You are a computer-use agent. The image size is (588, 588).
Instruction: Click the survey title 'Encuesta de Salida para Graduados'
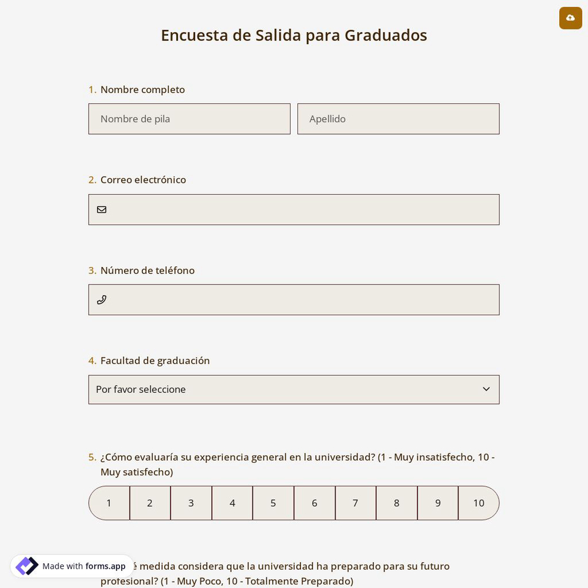click(294, 35)
